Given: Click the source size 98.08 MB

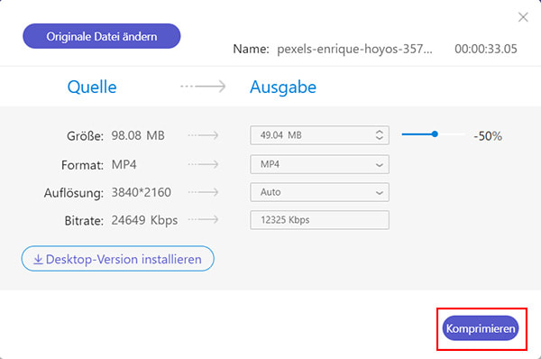Looking at the screenshot, I should [x=138, y=135].
